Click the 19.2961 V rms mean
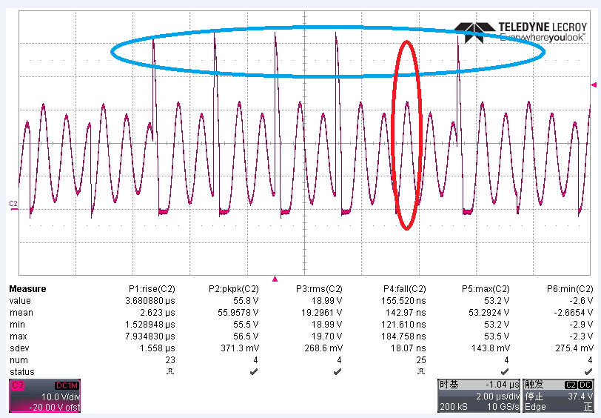601x418 pixels. 322,313
